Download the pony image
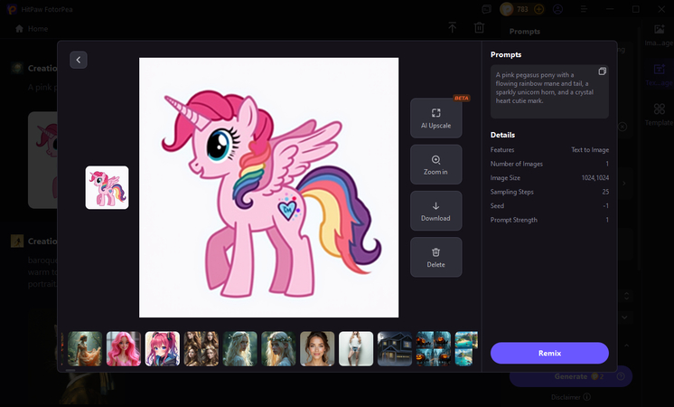The image size is (674, 407). click(x=435, y=211)
